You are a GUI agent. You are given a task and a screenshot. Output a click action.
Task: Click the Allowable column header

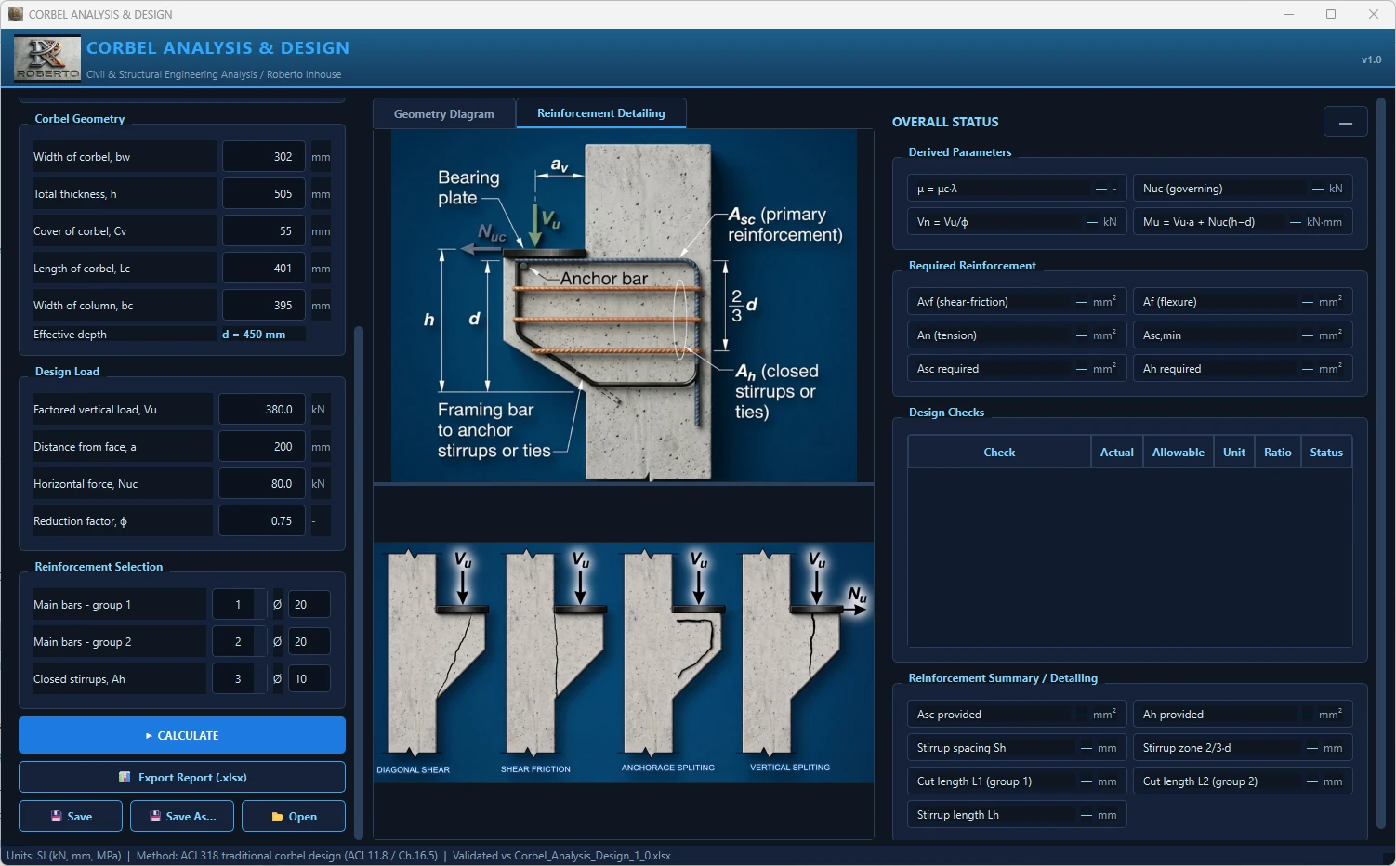tap(1178, 452)
